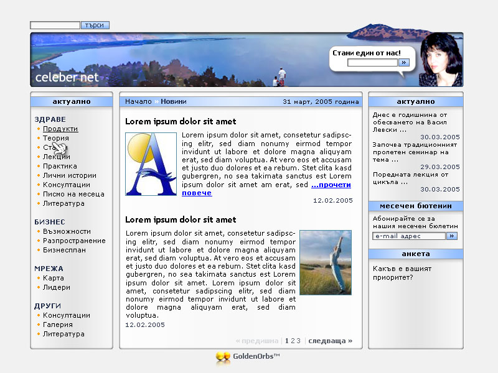Follow the прочети повече link

[x=331, y=185]
